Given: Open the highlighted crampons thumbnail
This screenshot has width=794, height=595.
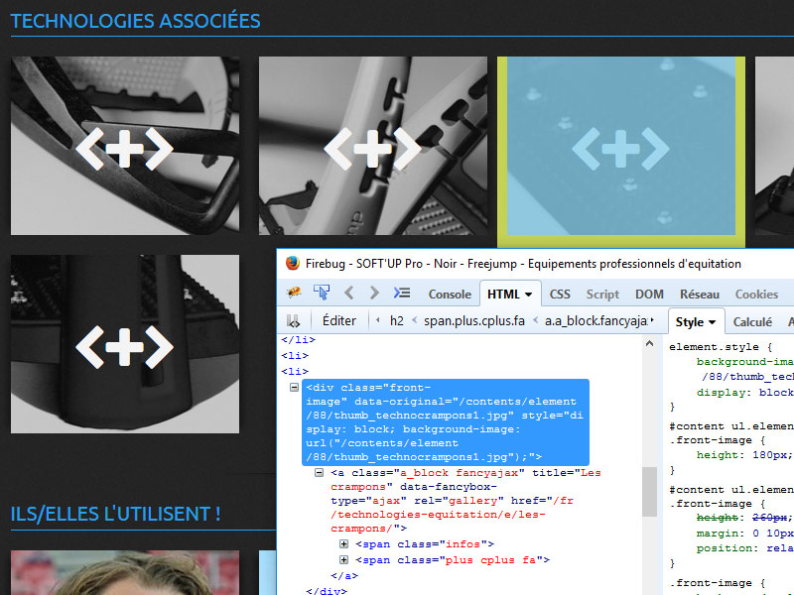Looking at the screenshot, I should coord(621,146).
